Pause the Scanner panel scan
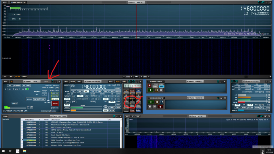Screen dimensions: 274x154 [x=157, y=90]
